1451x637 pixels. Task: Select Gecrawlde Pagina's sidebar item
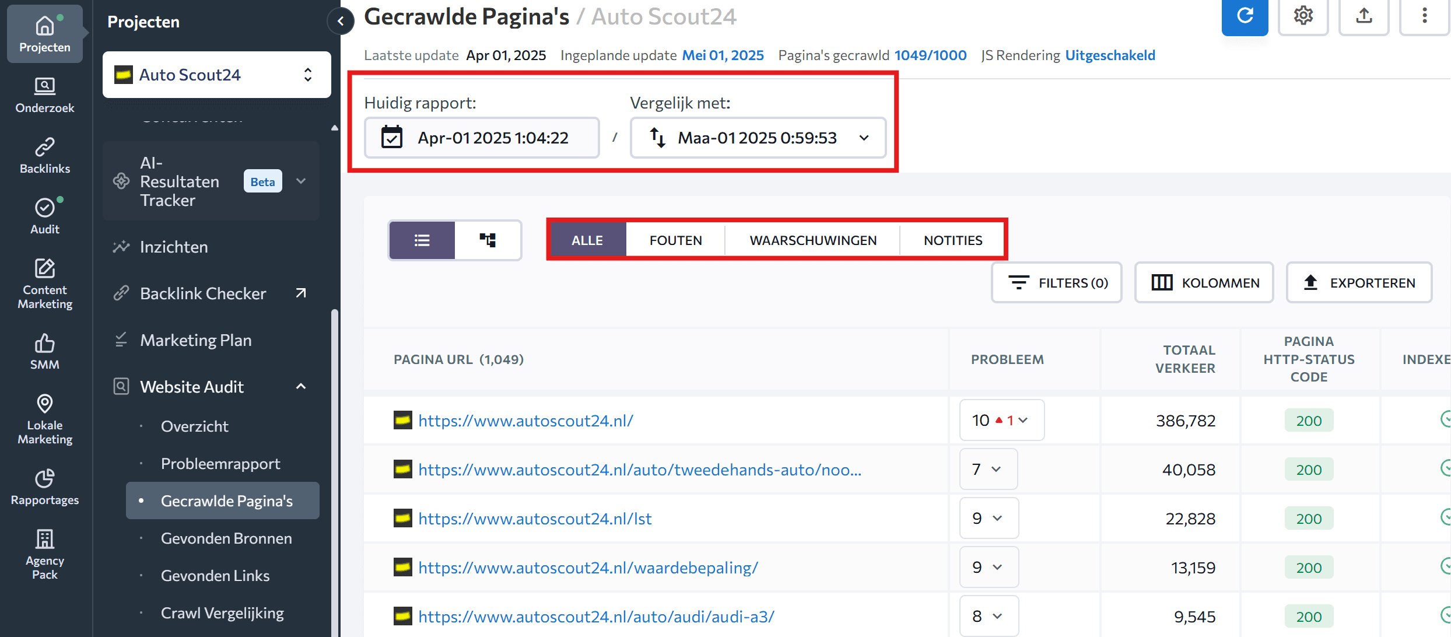pos(223,501)
